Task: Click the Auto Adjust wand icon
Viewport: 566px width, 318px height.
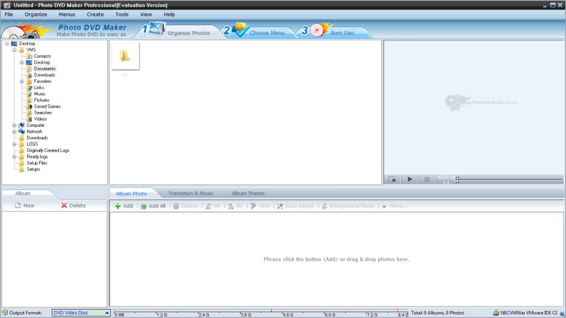Action: tap(280, 206)
